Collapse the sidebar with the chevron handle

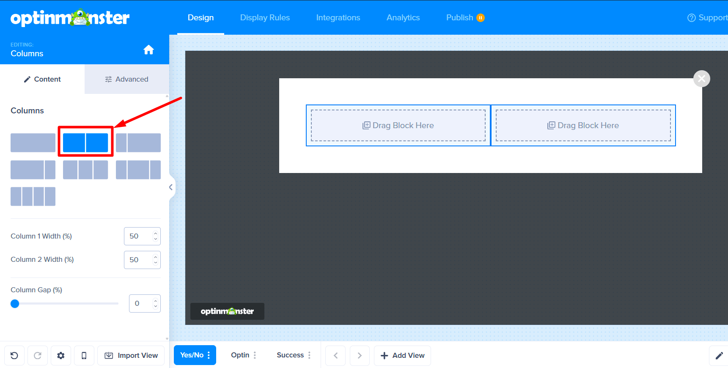171,187
